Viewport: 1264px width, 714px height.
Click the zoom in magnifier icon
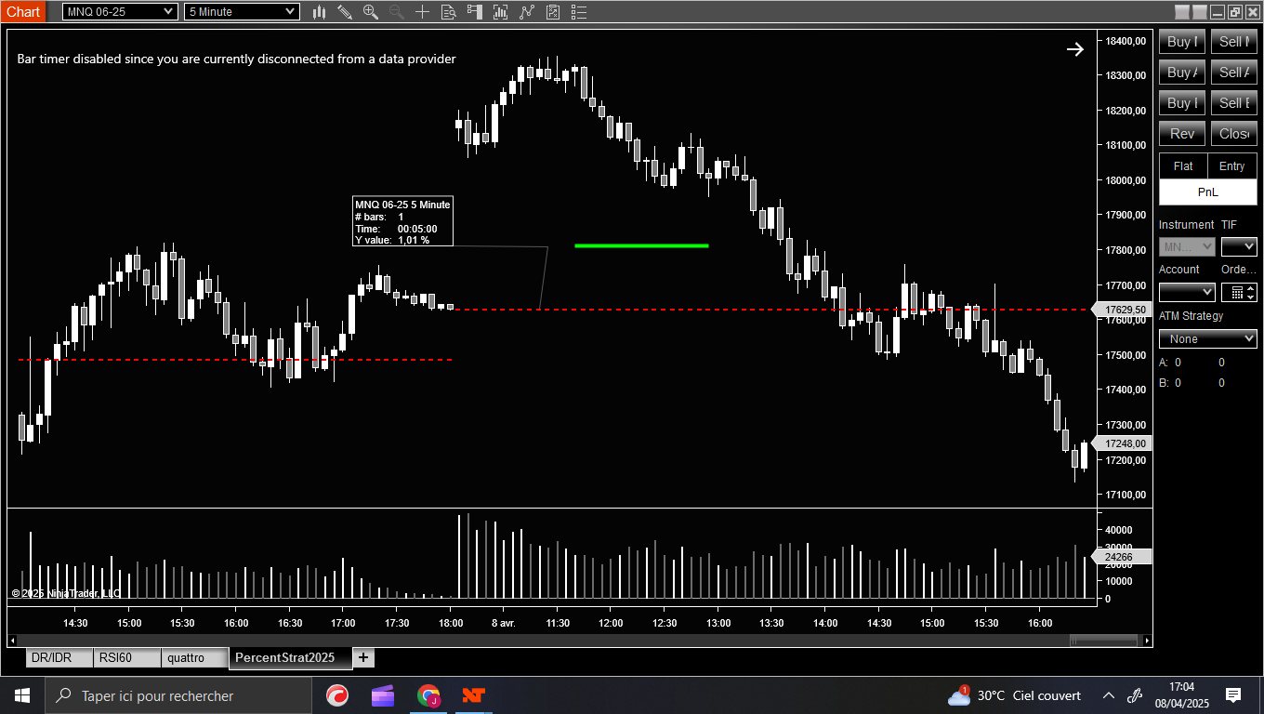tap(371, 12)
